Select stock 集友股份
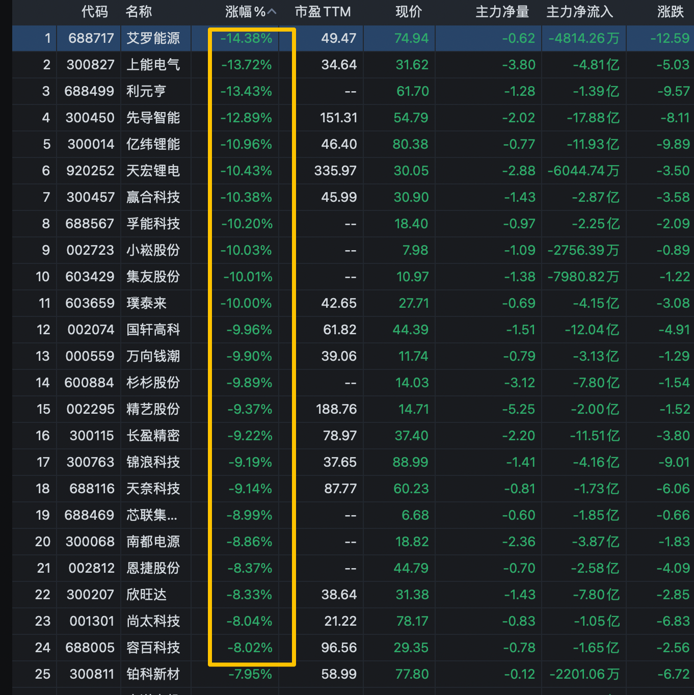694x695 pixels. [153, 277]
